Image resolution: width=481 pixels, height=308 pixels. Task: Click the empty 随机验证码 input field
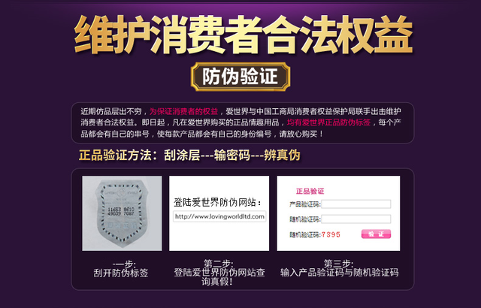pyautogui.click(x=355, y=219)
